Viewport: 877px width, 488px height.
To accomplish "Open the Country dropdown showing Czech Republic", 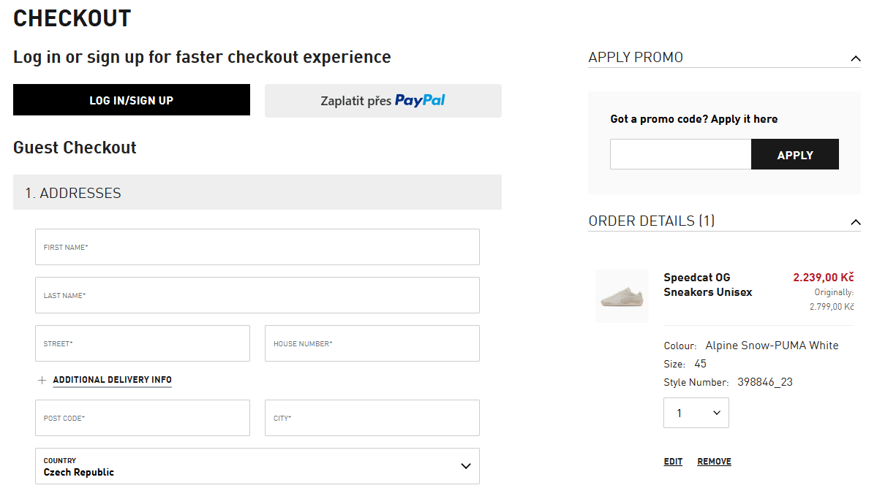I will point(257,466).
